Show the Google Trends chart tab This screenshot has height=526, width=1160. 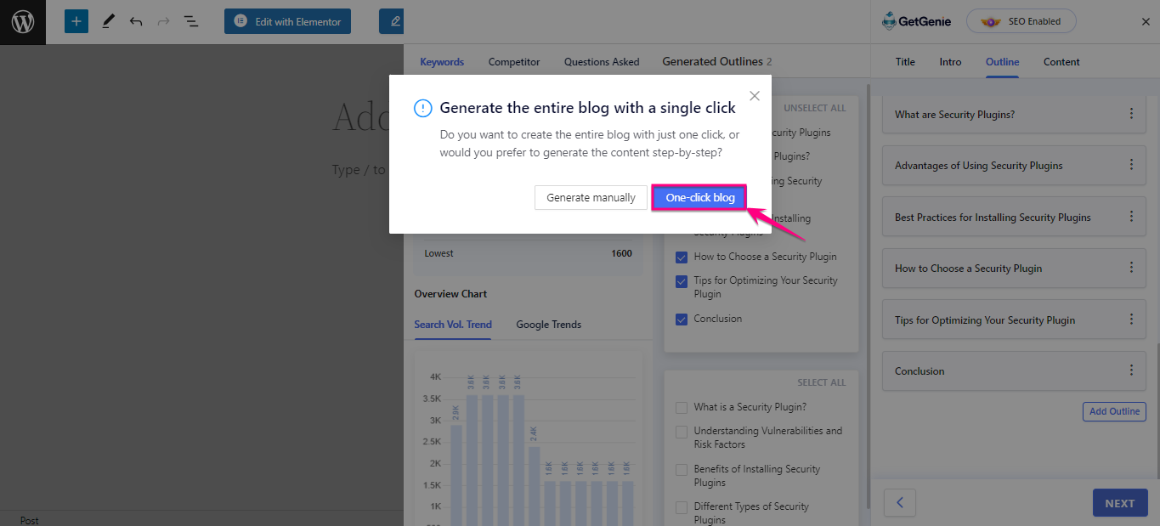(549, 325)
